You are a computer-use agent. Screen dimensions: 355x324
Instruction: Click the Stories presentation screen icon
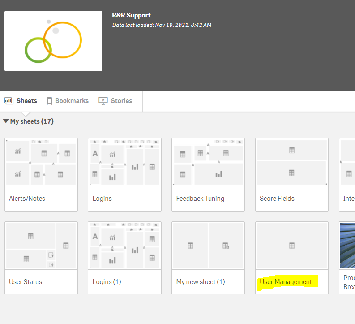pyautogui.click(x=103, y=101)
